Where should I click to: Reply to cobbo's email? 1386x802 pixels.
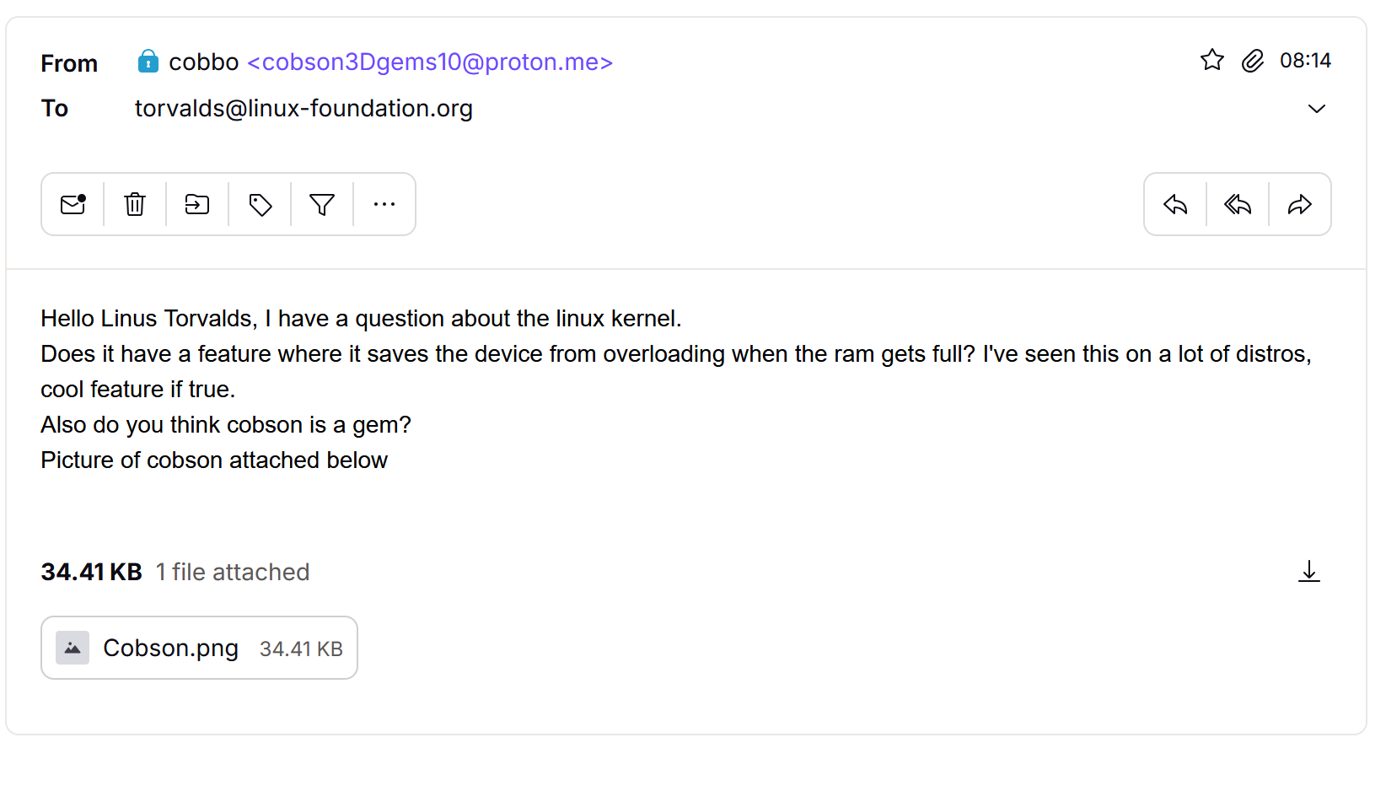pyautogui.click(x=1175, y=205)
